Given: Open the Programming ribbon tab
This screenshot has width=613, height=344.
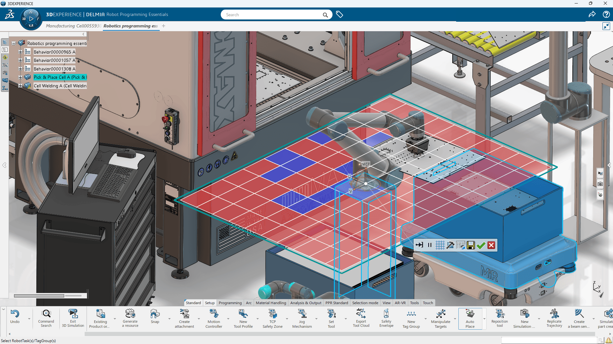Looking at the screenshot, I should click(x=230, y=303).
